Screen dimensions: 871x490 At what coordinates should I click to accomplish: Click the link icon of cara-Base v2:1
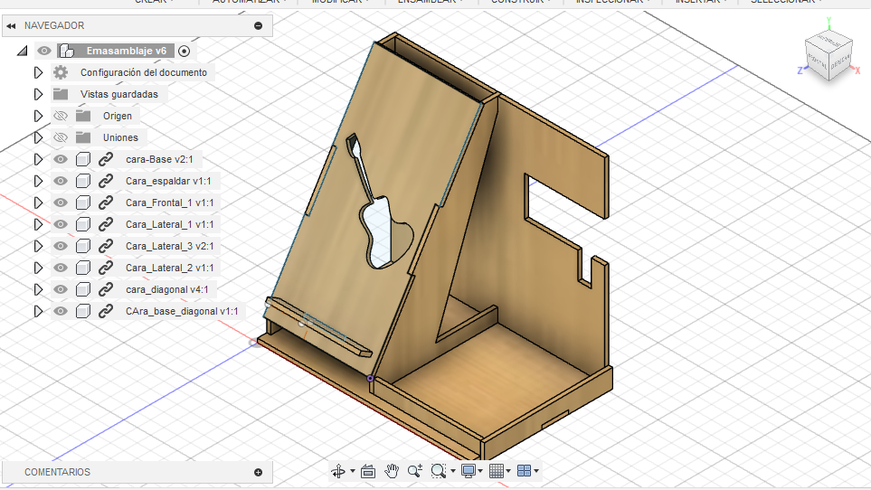click(x=106, y=159)
